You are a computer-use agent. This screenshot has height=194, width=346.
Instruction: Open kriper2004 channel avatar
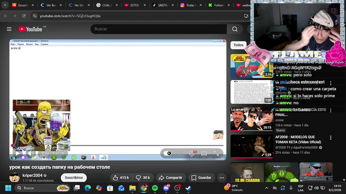(x=14, y=178)
